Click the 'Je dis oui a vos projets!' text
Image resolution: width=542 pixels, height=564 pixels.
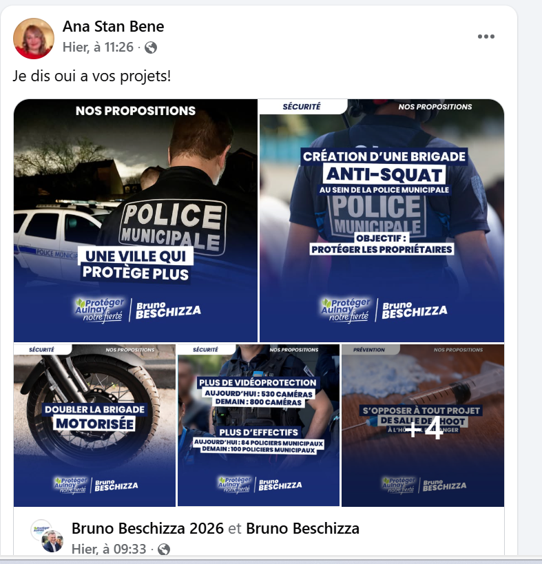point(92,76)
